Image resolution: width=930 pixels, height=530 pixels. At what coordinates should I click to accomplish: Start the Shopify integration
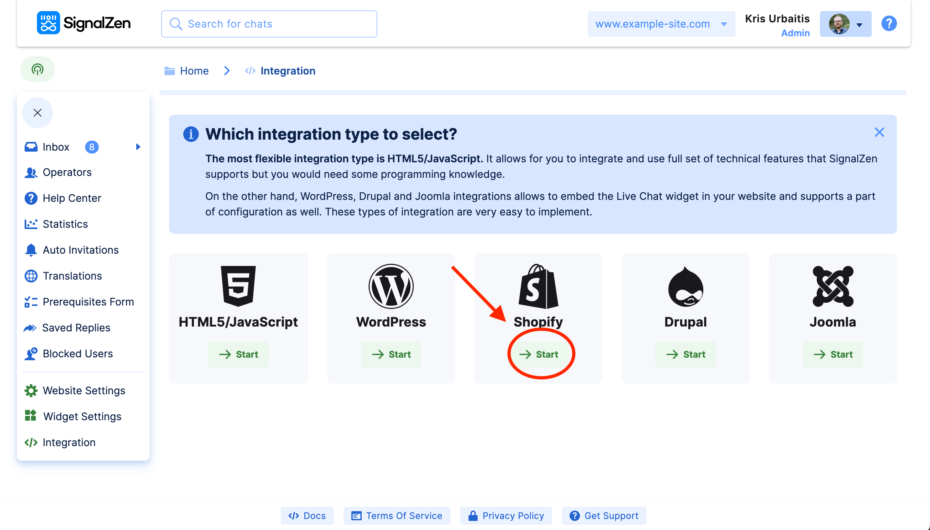(539, 354)
